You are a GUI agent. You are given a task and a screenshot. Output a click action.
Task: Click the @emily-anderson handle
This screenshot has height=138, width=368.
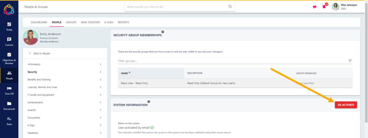point(49,41)
